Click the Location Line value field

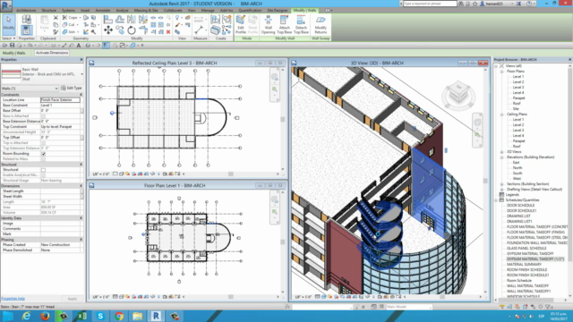click(60, 99)
